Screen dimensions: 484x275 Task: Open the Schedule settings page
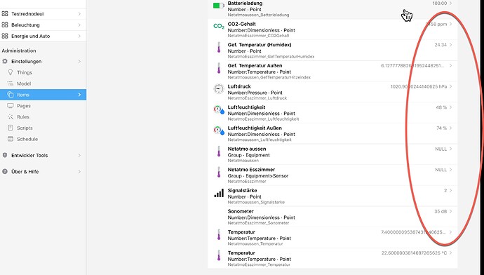tap(43, 139)
